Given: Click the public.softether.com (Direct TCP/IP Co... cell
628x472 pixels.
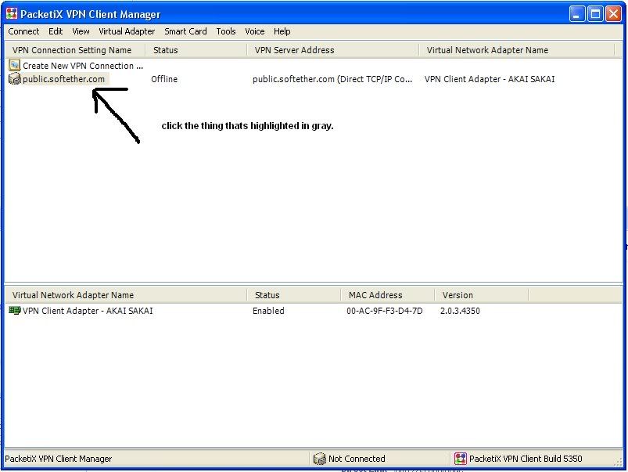Looking at the screenshot, I should (332, 79).
